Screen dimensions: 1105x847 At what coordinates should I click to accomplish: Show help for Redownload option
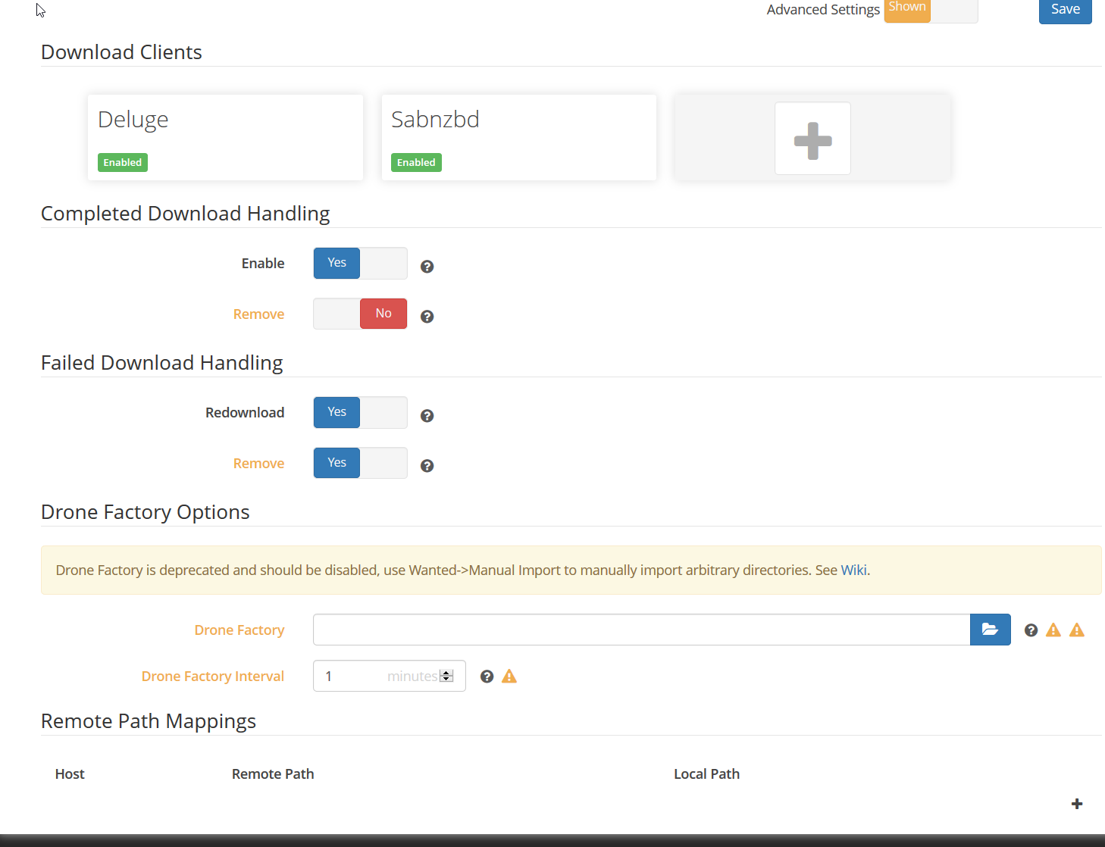pyautogui.click(x=427, y=416)
